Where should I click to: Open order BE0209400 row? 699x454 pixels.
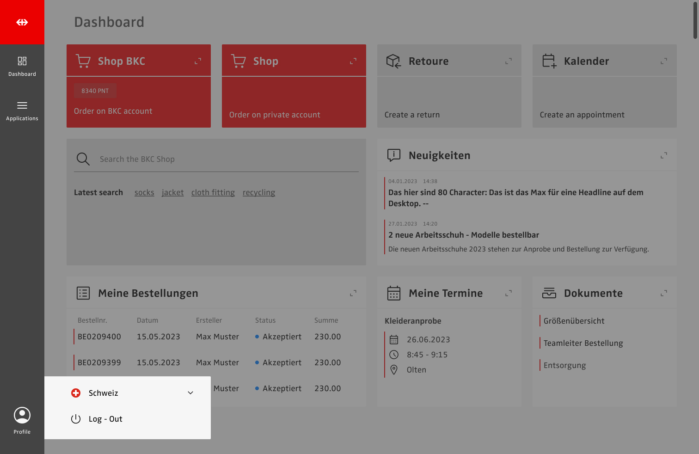[99, 337]
